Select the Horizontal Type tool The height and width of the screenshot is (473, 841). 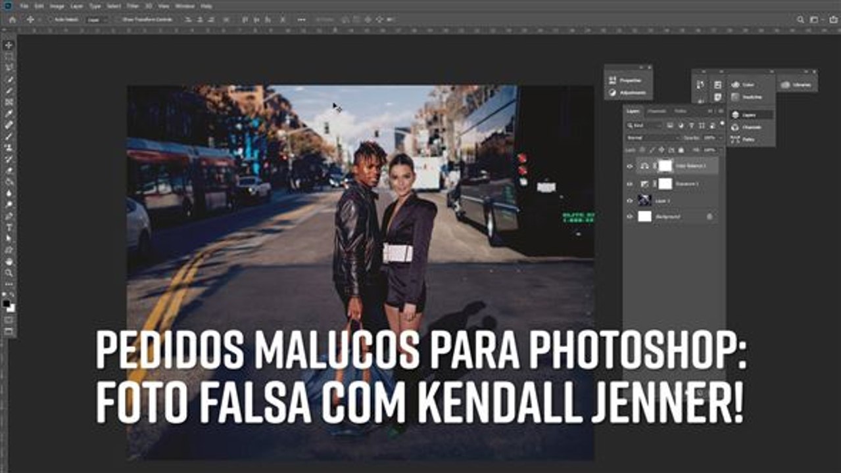click(9, 227)
